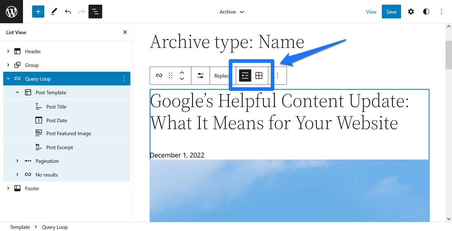Toggle the Styles half-circle icon
452x231 pixels.
click(426, 12)
